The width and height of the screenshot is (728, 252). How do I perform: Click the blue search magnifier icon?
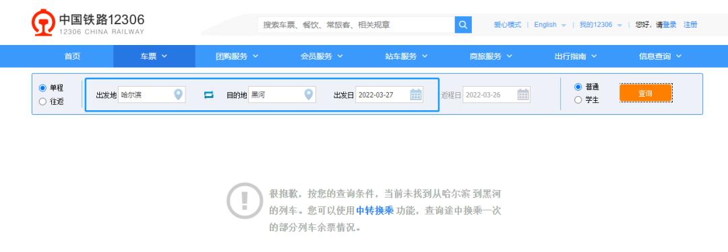[x=463, y=25]
